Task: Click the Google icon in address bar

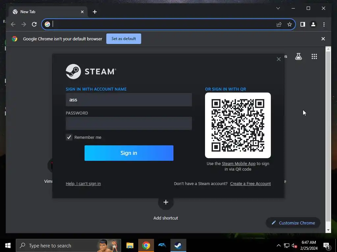Action: (47, 24)
